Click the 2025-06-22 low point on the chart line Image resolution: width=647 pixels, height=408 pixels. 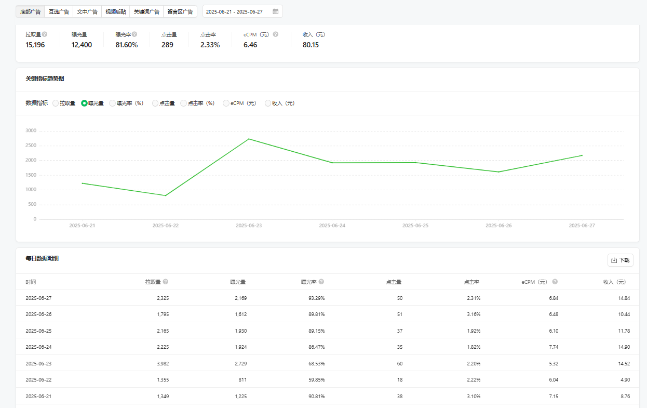tap(166, 195)
